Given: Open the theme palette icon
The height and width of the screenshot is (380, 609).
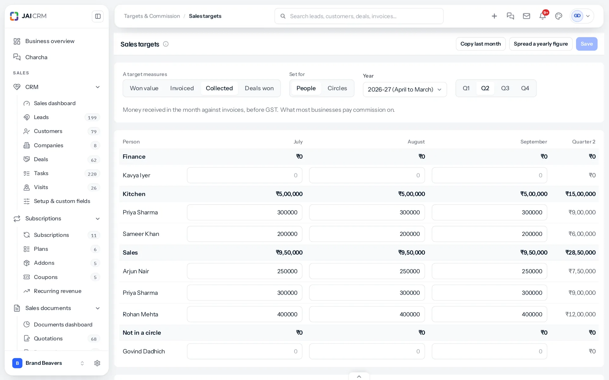Looking at the screenshot, I should (x=559, y=16).
